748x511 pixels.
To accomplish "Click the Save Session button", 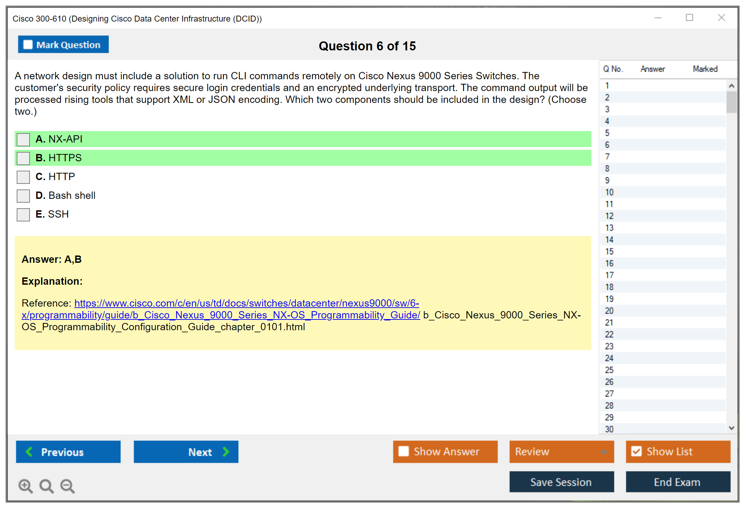I will 561,482.
